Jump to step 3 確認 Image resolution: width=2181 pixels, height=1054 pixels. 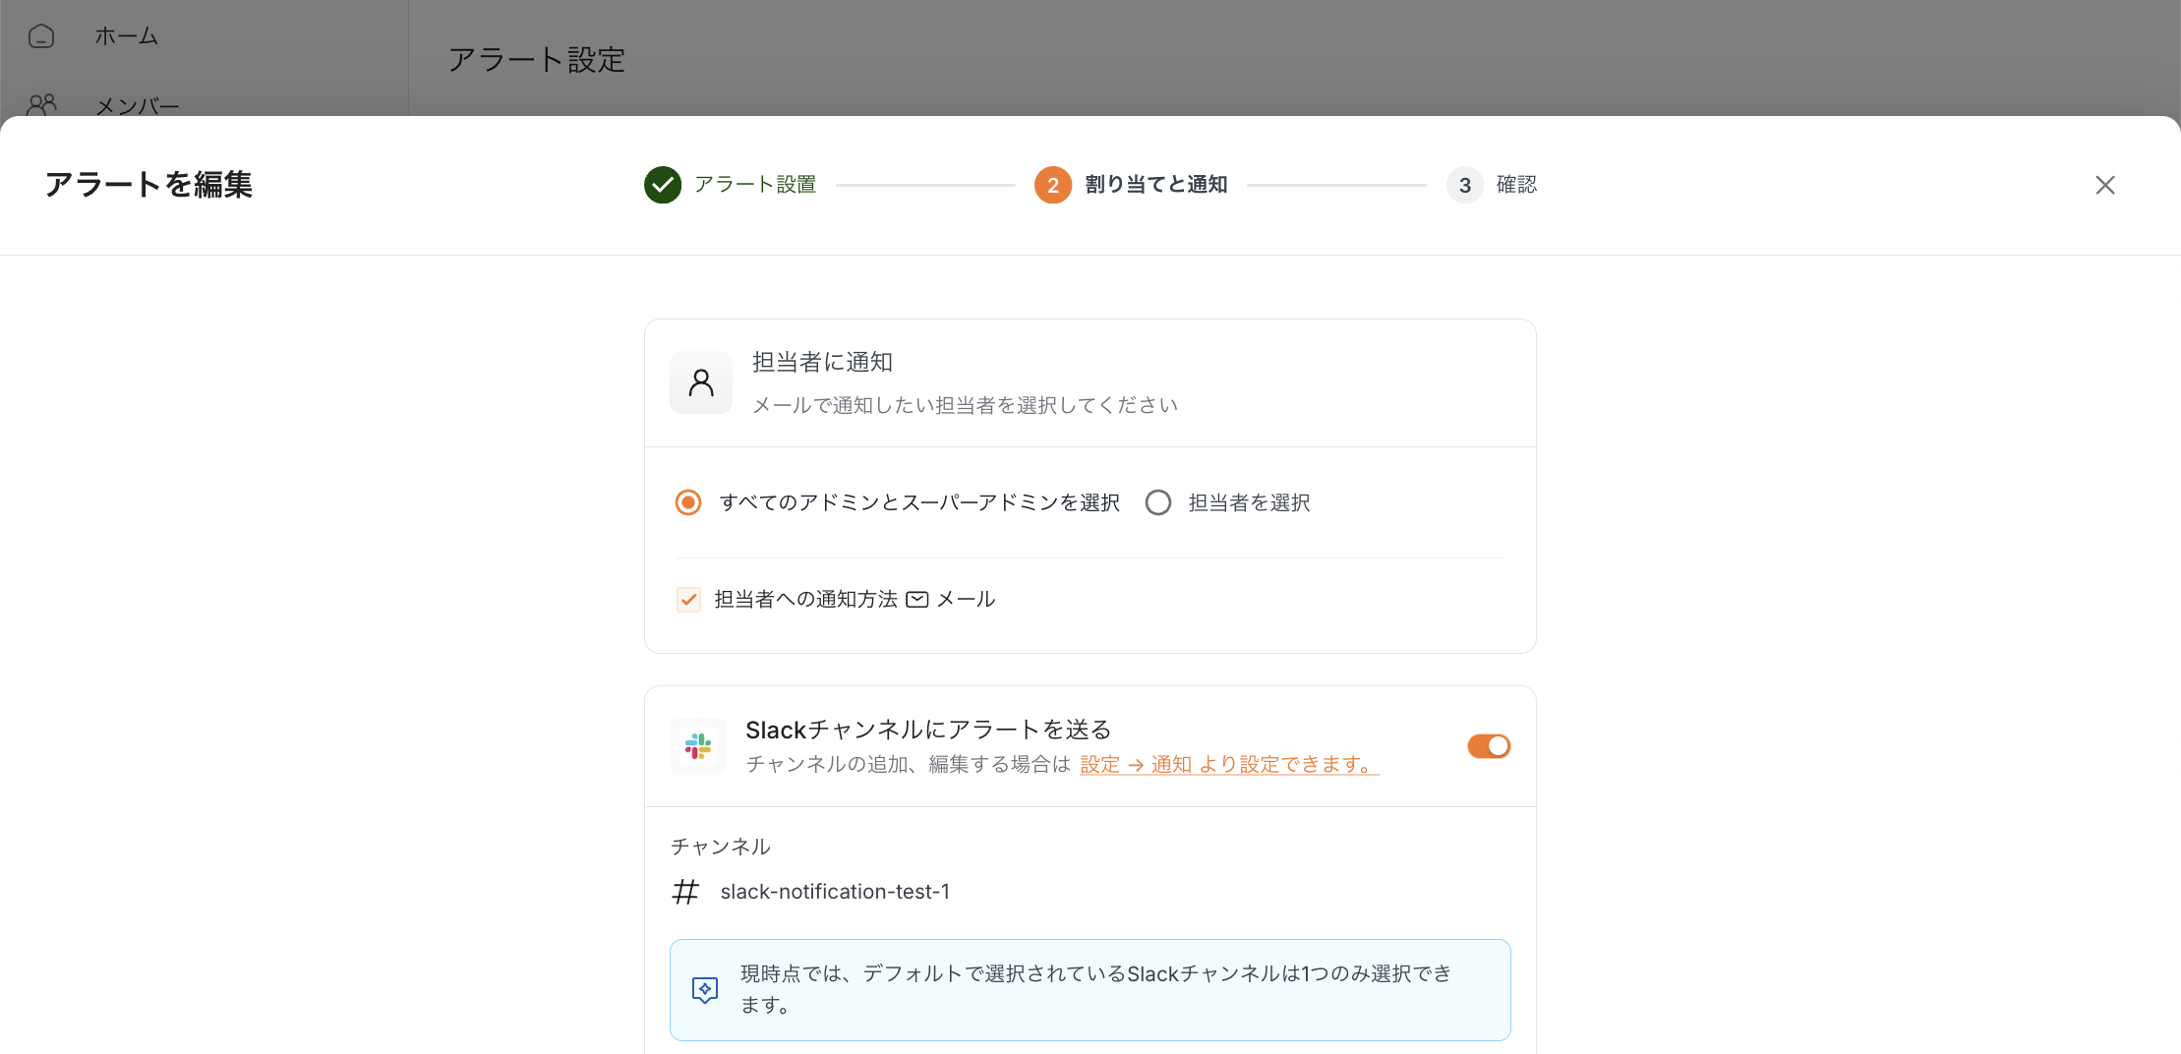(1515, 185)
